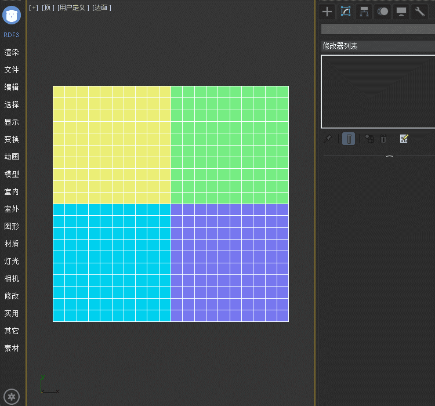Open the Utilities wrench tab

coord(420,12)
